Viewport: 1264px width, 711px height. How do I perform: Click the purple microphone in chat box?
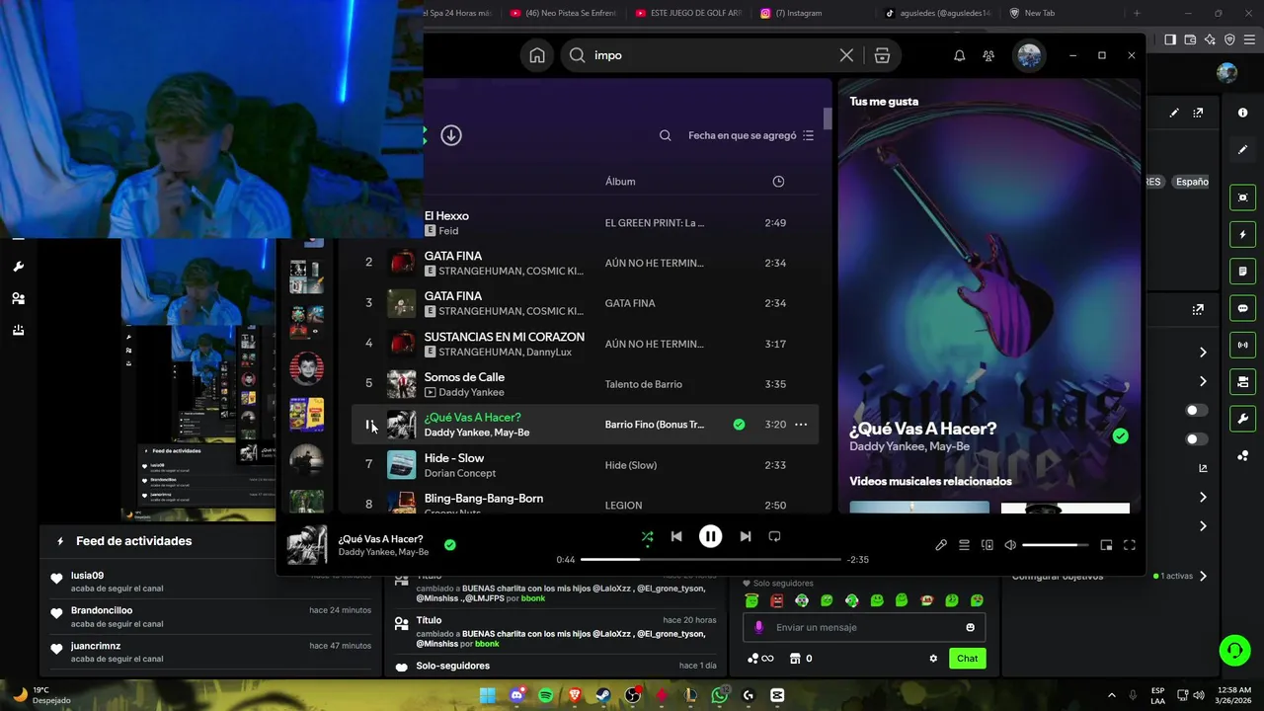[758, 627]
